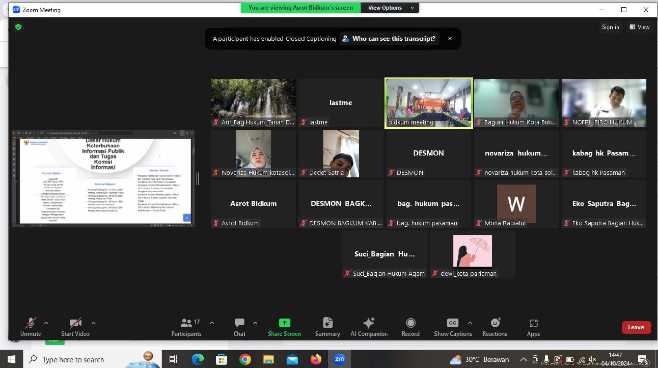Click the battery status tray icon
658x368 pixels.
[x=570, y=359]
